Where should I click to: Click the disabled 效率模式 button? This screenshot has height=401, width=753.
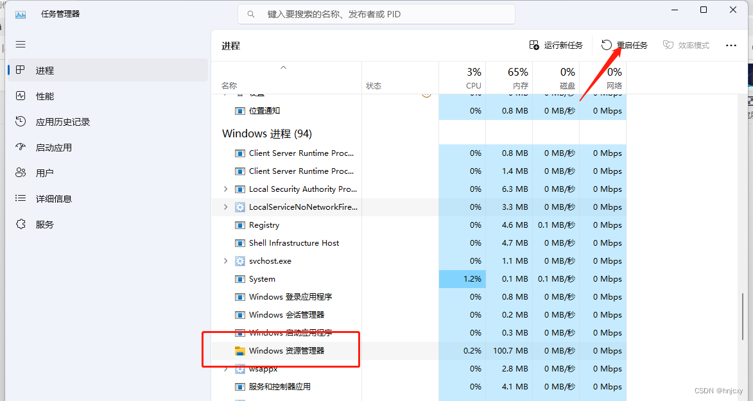686,45
